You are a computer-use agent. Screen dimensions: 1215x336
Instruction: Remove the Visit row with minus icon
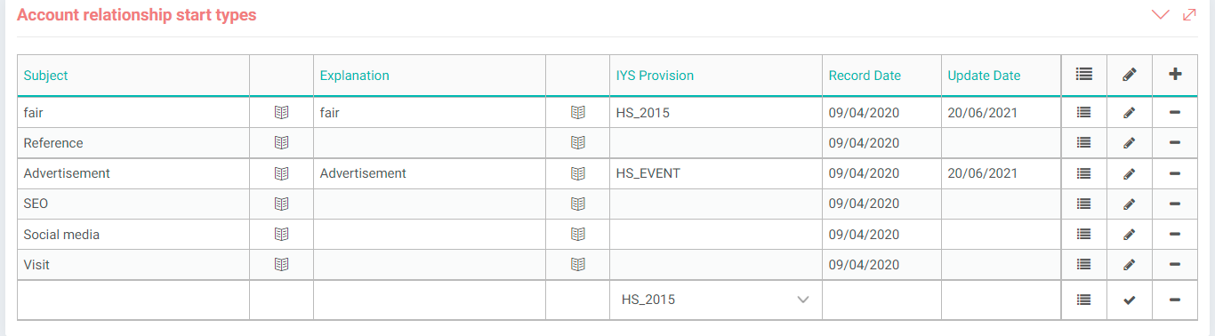click(x=1174, y=264)
